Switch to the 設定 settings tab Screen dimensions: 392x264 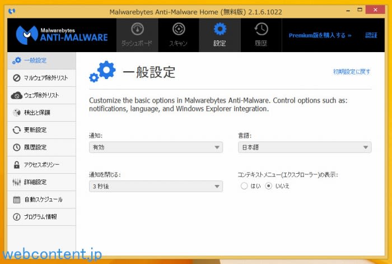pyautogui.click(x=220, y=34)
